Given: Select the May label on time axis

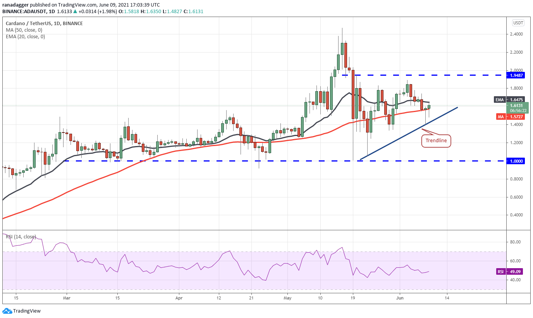Looking at the screenshot, I should click(287, 298).
